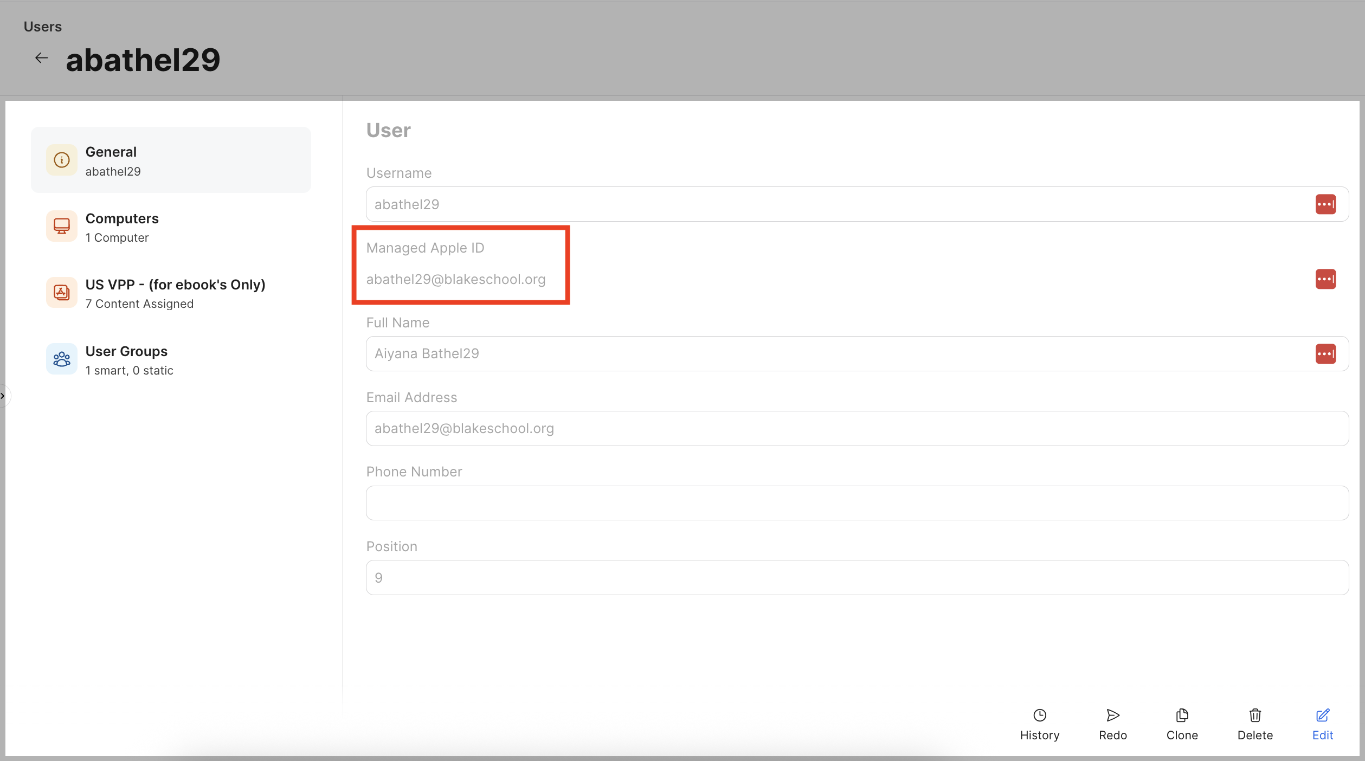
Task: Click the Computers monitor icon
Action: click(62, 227)
